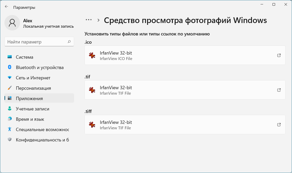Click the Конфиденциальность shield icon

(x=10, y=139)
